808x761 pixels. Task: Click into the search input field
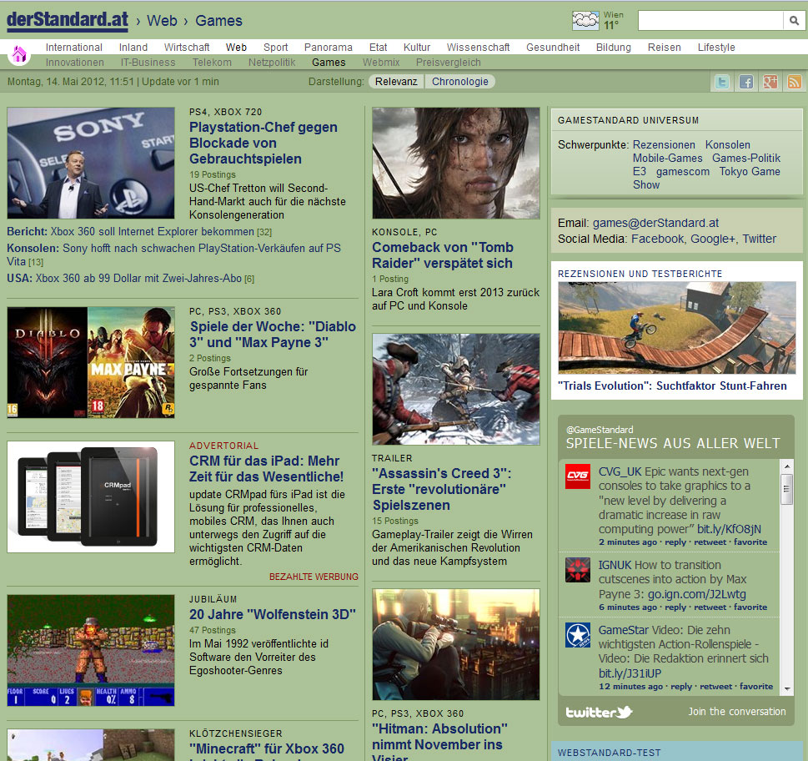click(x=710, y=21)
